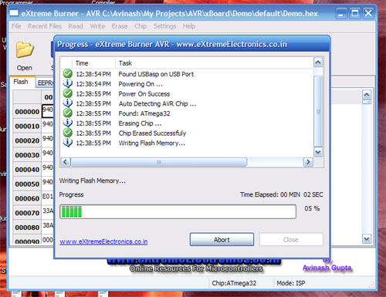Select address row 000080 in hex grid
Image resolution: width=386 pixels, height=297 pixels.
27,228
